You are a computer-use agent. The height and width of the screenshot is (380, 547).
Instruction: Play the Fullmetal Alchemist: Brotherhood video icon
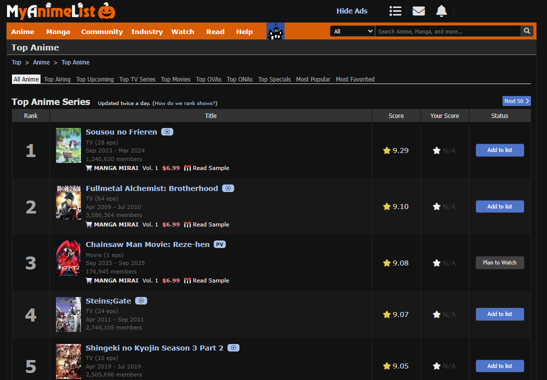228,188
